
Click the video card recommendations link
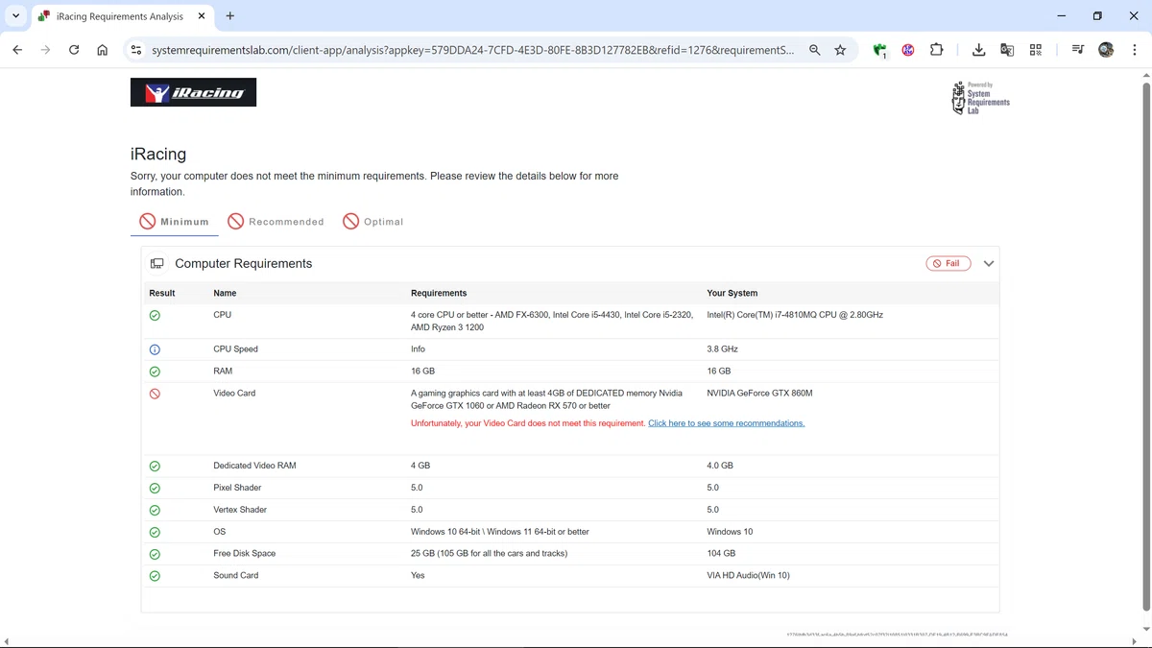726,423
